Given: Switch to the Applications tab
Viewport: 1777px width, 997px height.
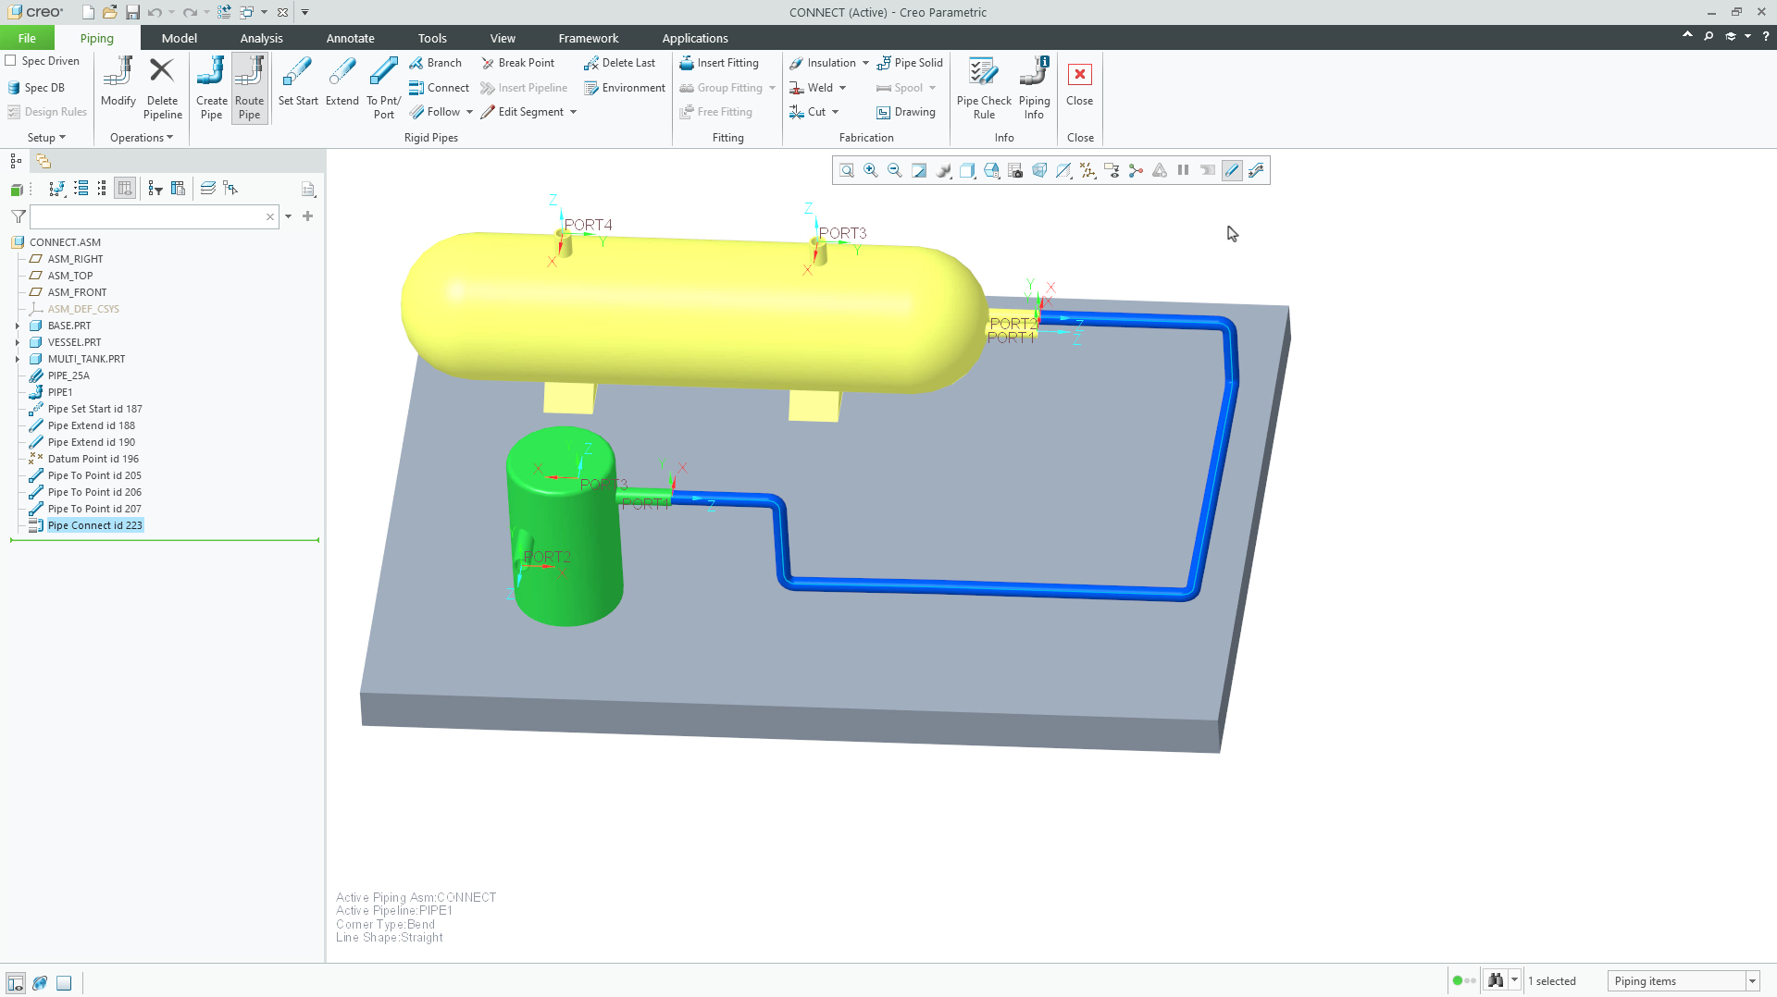Looking at the screenshot, I should (x=694, y=38).
